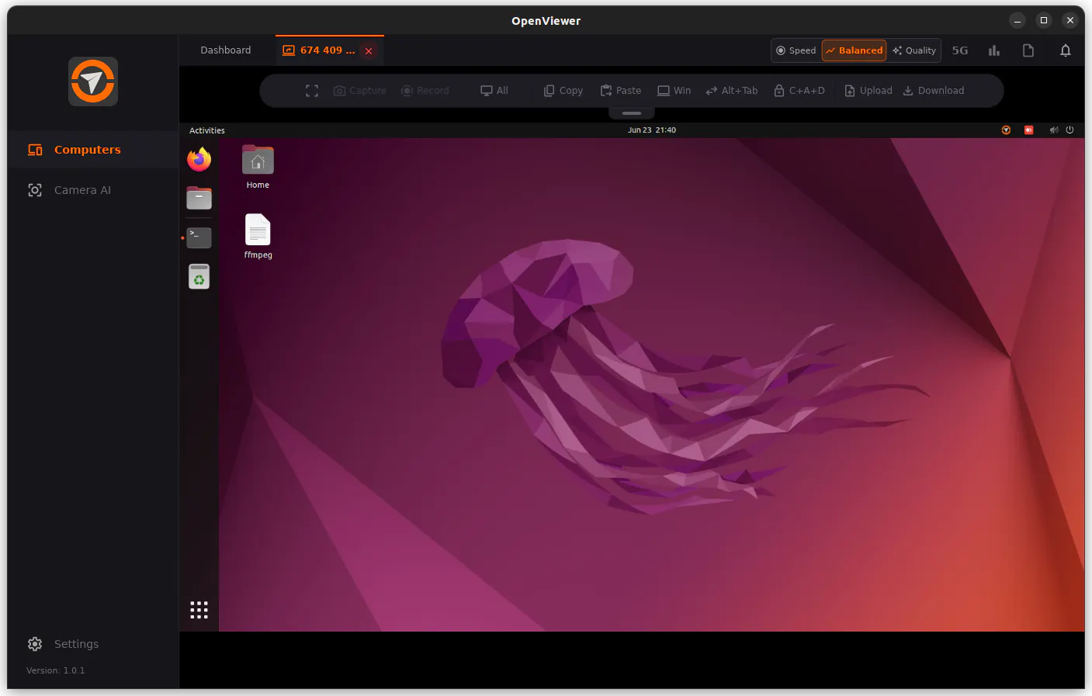Send C+A+D to remote
1092x696 pixels.
pyautogui.click(x=799, y=91)
